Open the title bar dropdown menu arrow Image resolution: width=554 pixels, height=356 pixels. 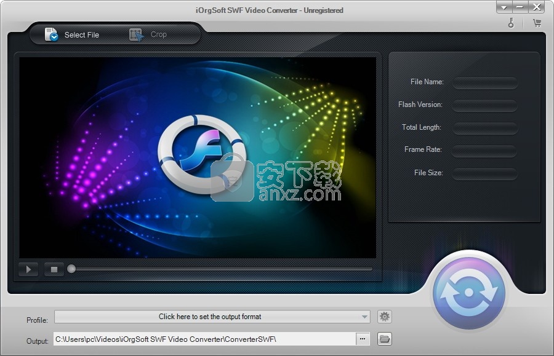click(504, 7)
